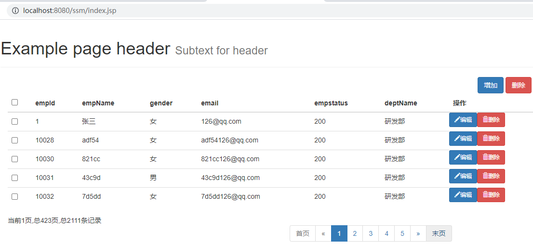Jump to 末页 last page
Viewport: 533px width, 244px height.
coord(439,233)
